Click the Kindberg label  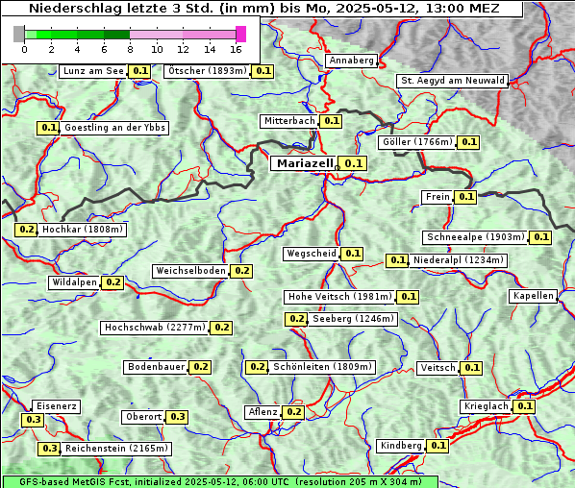click(400, 446)
